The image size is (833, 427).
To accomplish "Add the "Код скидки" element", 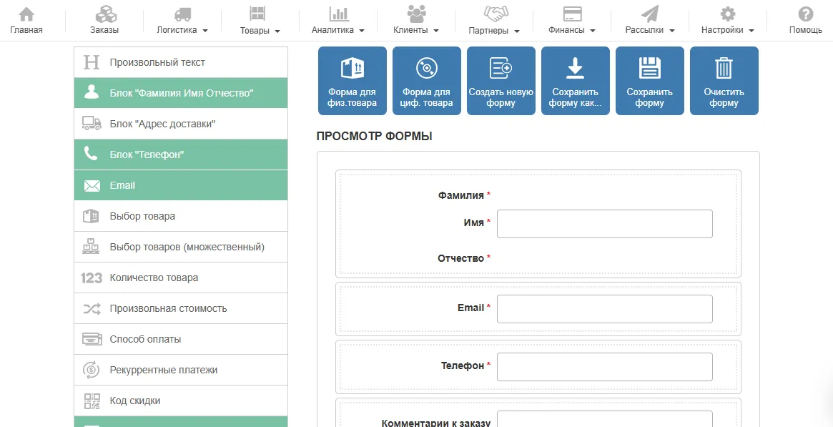I will 181,401.
